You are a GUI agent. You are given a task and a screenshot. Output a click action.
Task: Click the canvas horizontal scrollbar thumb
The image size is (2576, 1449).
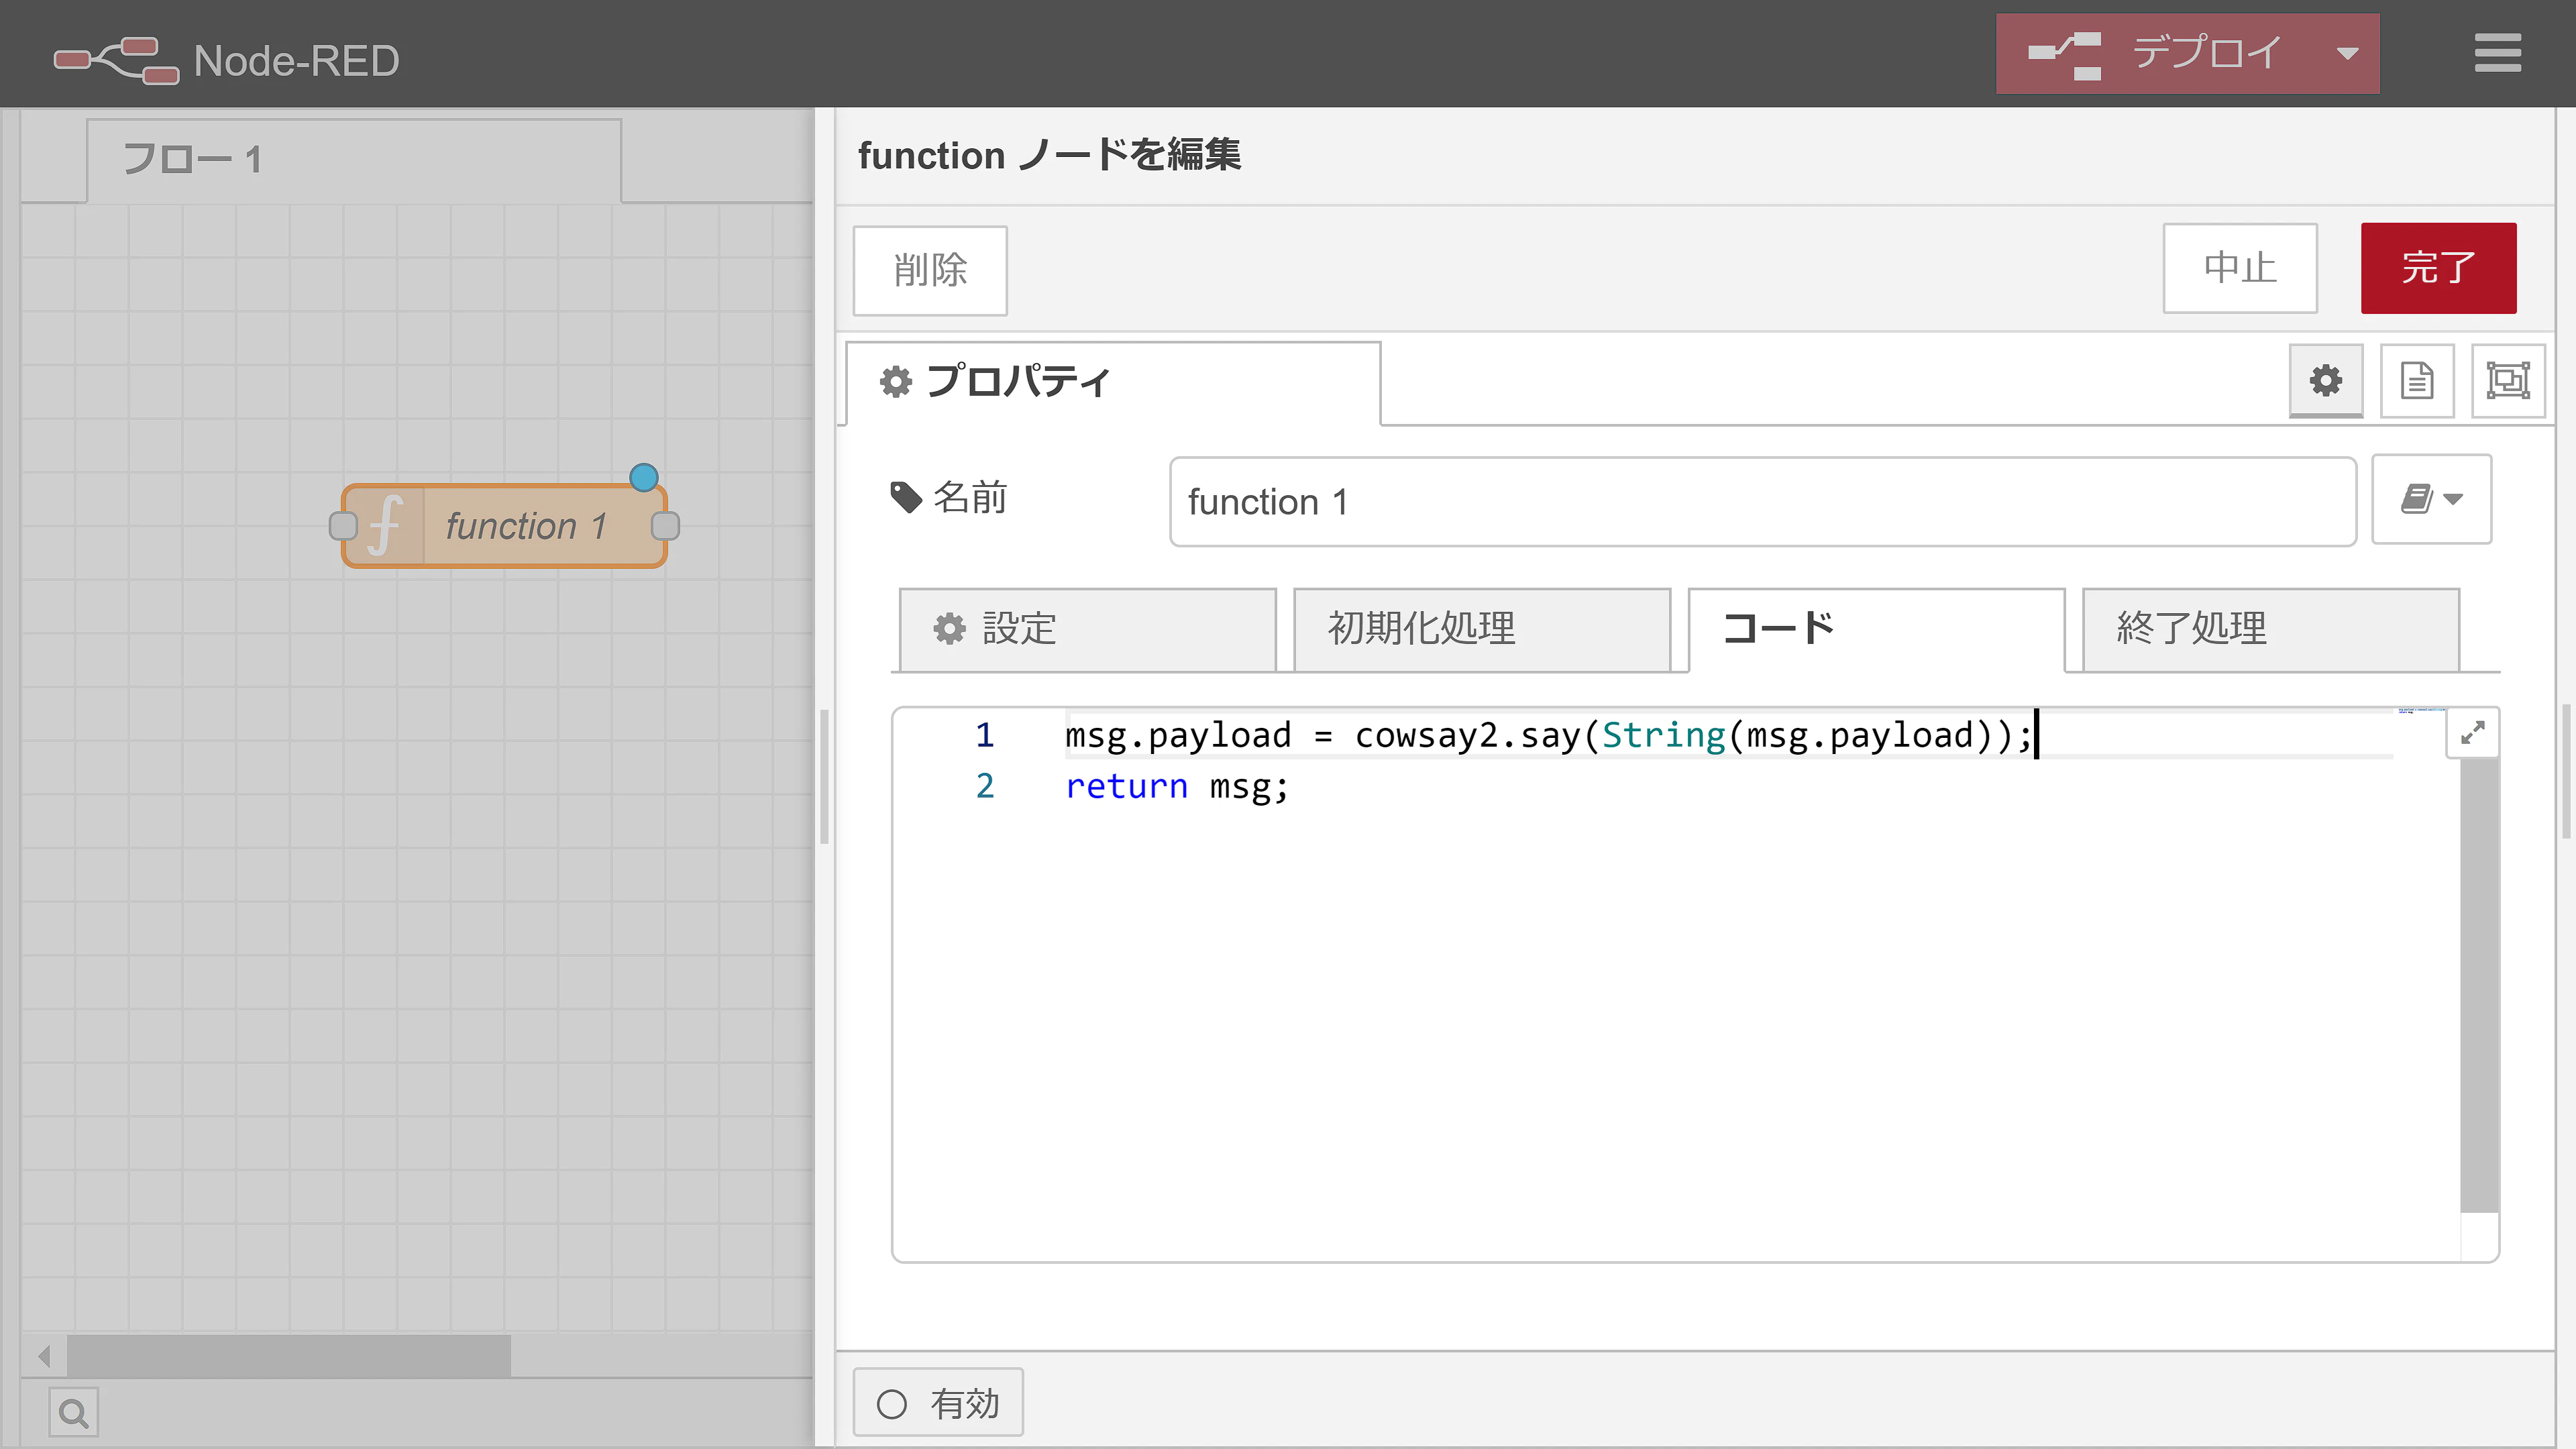coord(289,1356)
